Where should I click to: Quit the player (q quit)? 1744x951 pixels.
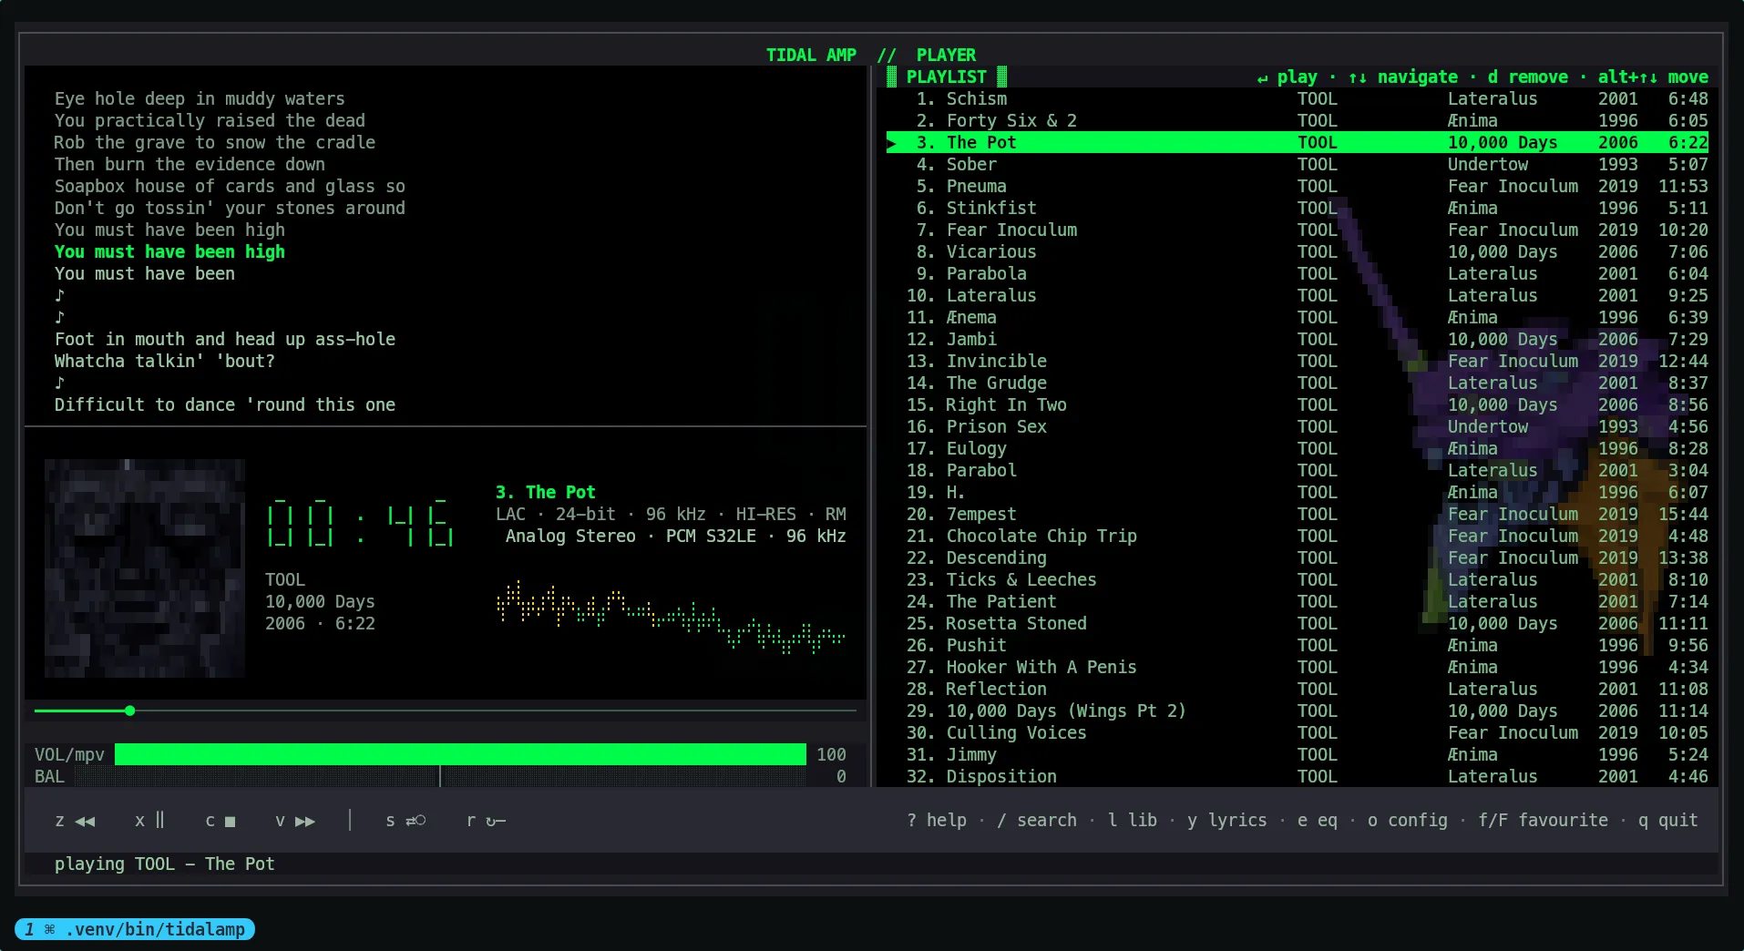tap(1668, 821)
